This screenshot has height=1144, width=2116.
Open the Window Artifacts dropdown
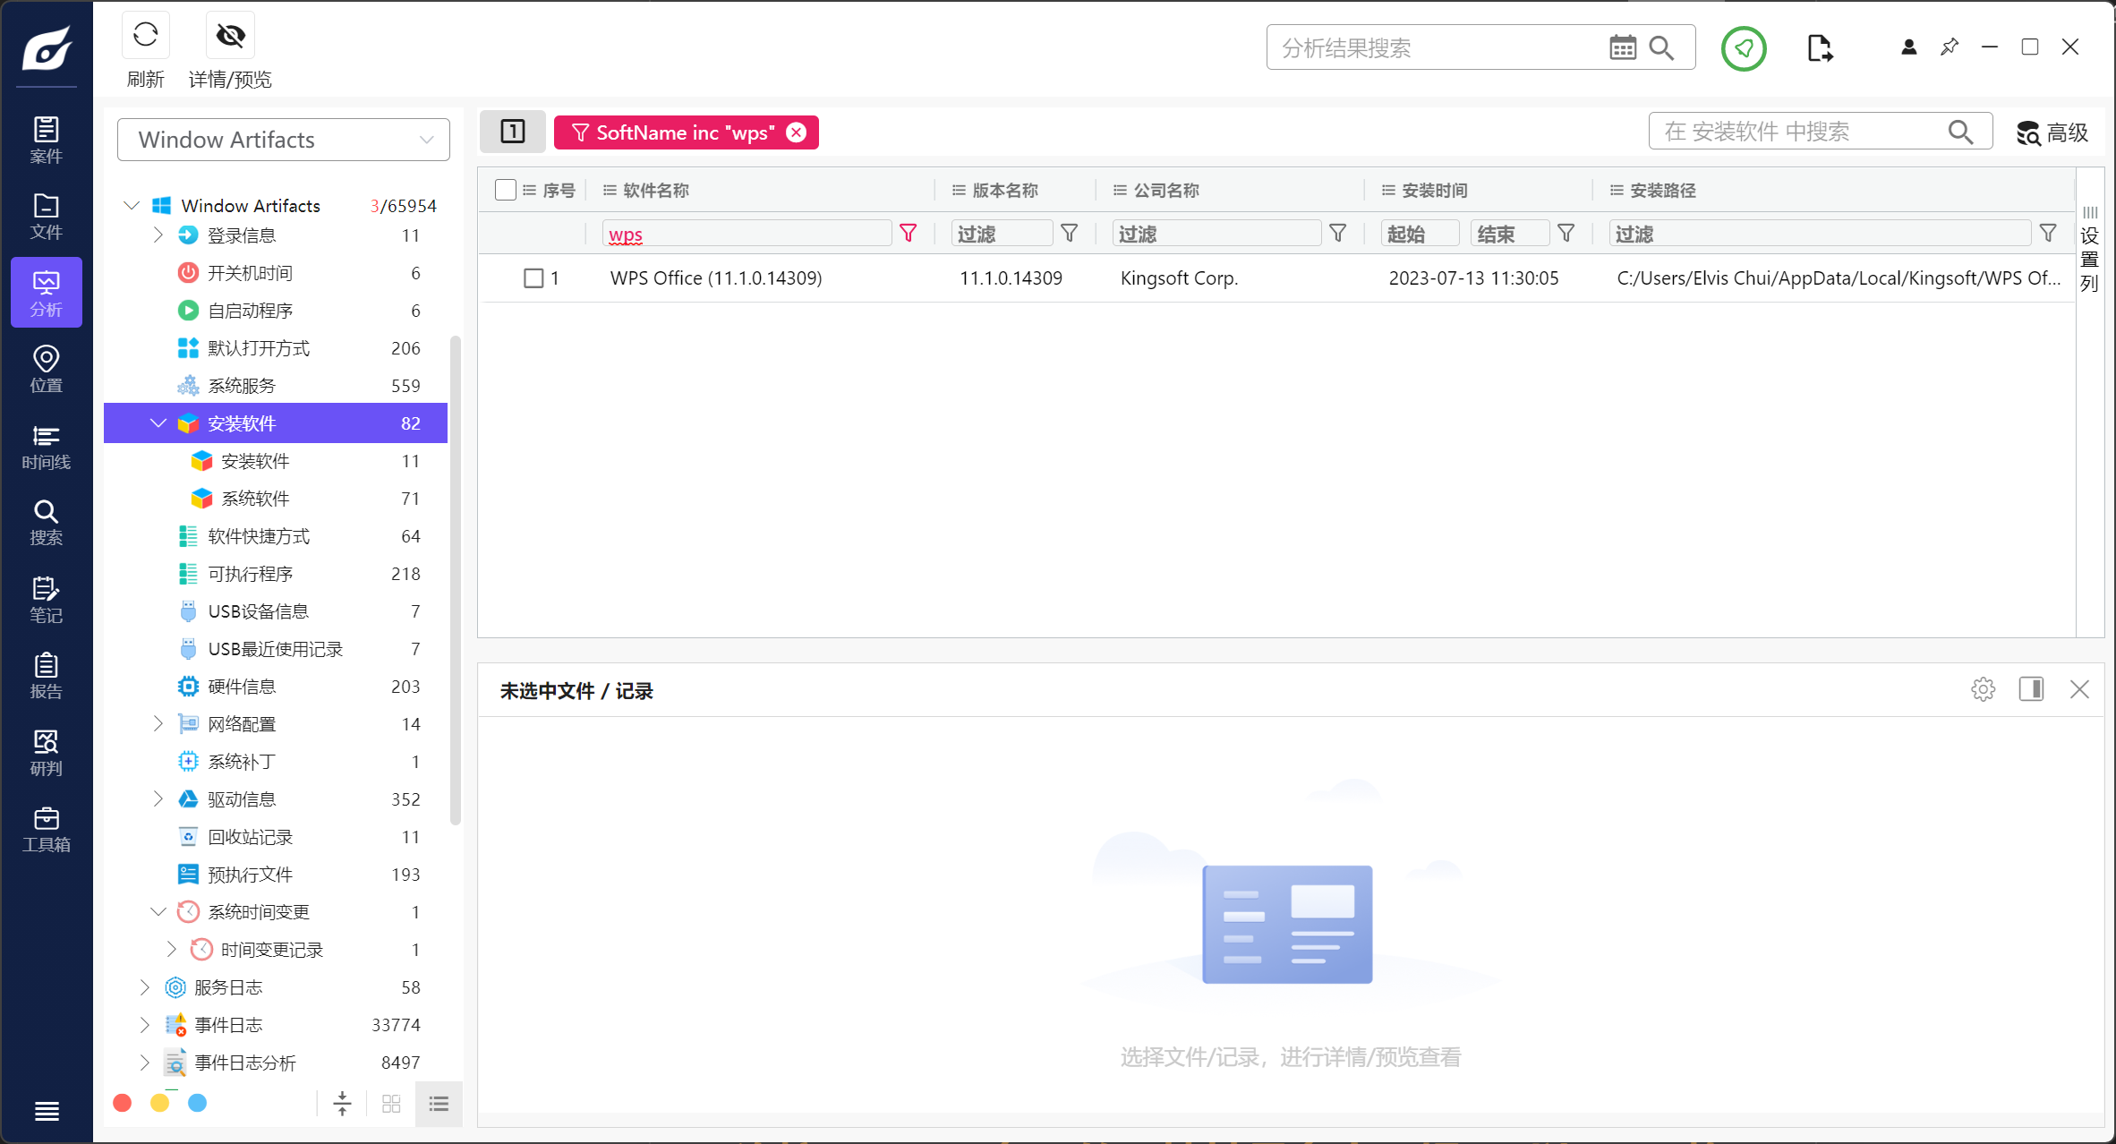[283, 140]
